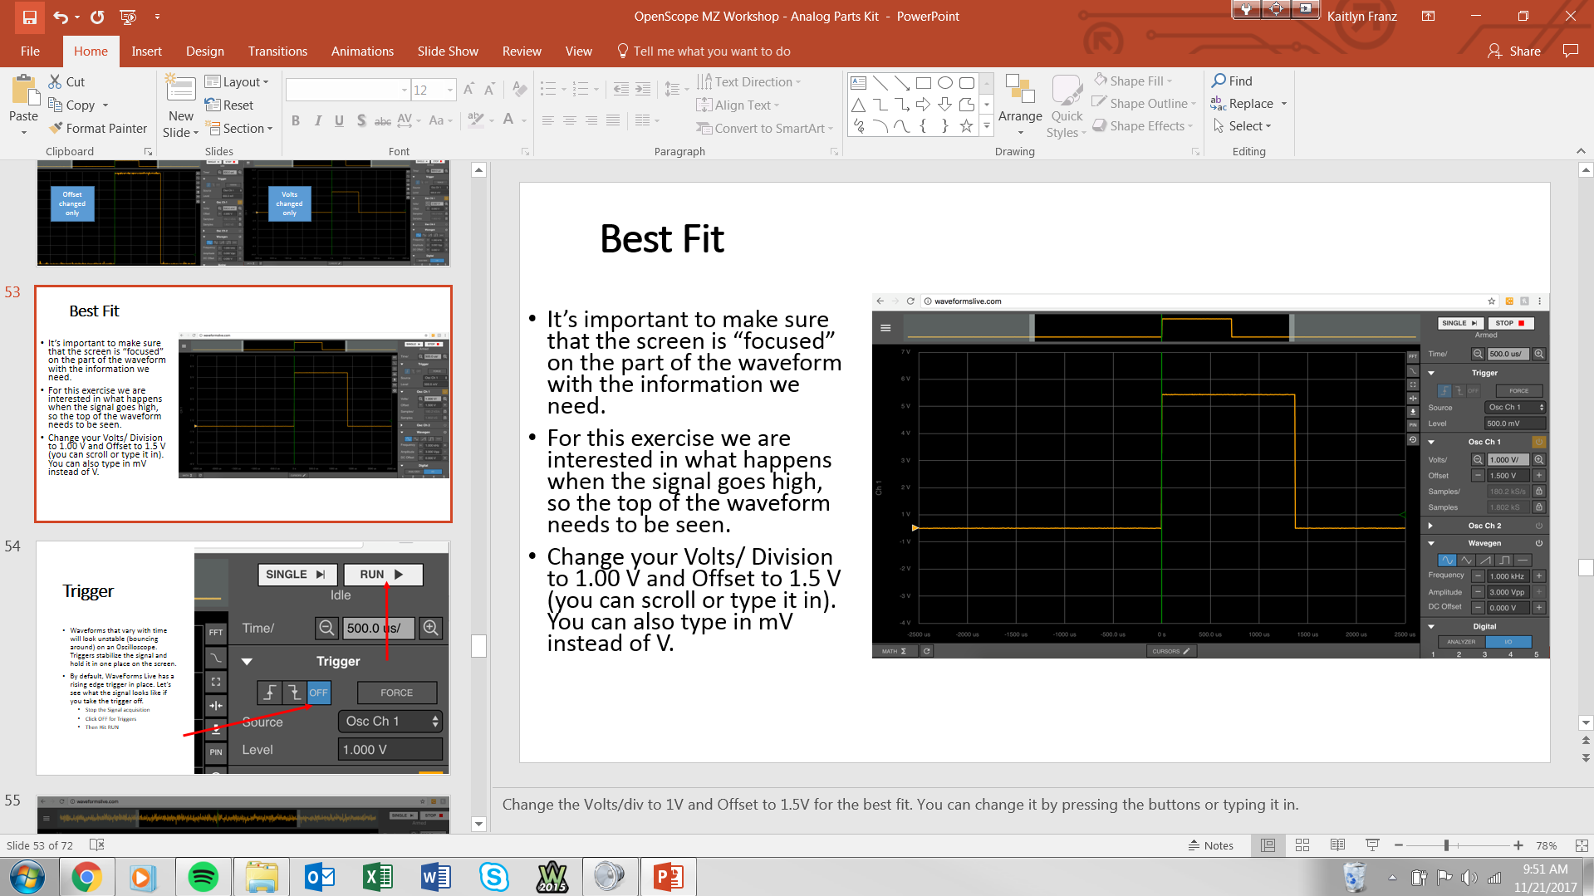
Task: Click the Share button
Action: pyautogui.click(x=1514, y=51)
